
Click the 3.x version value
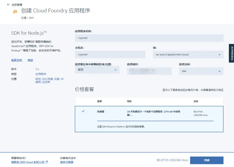[x=37, y=69]
